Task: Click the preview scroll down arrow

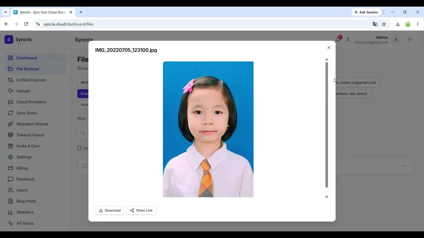Action: [x=327, y=197]
